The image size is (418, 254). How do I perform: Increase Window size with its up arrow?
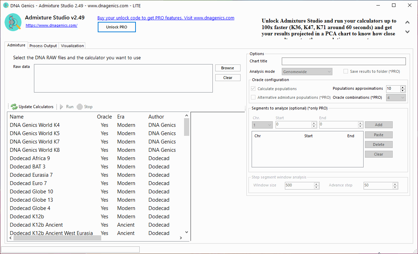(x=316, y=184)
